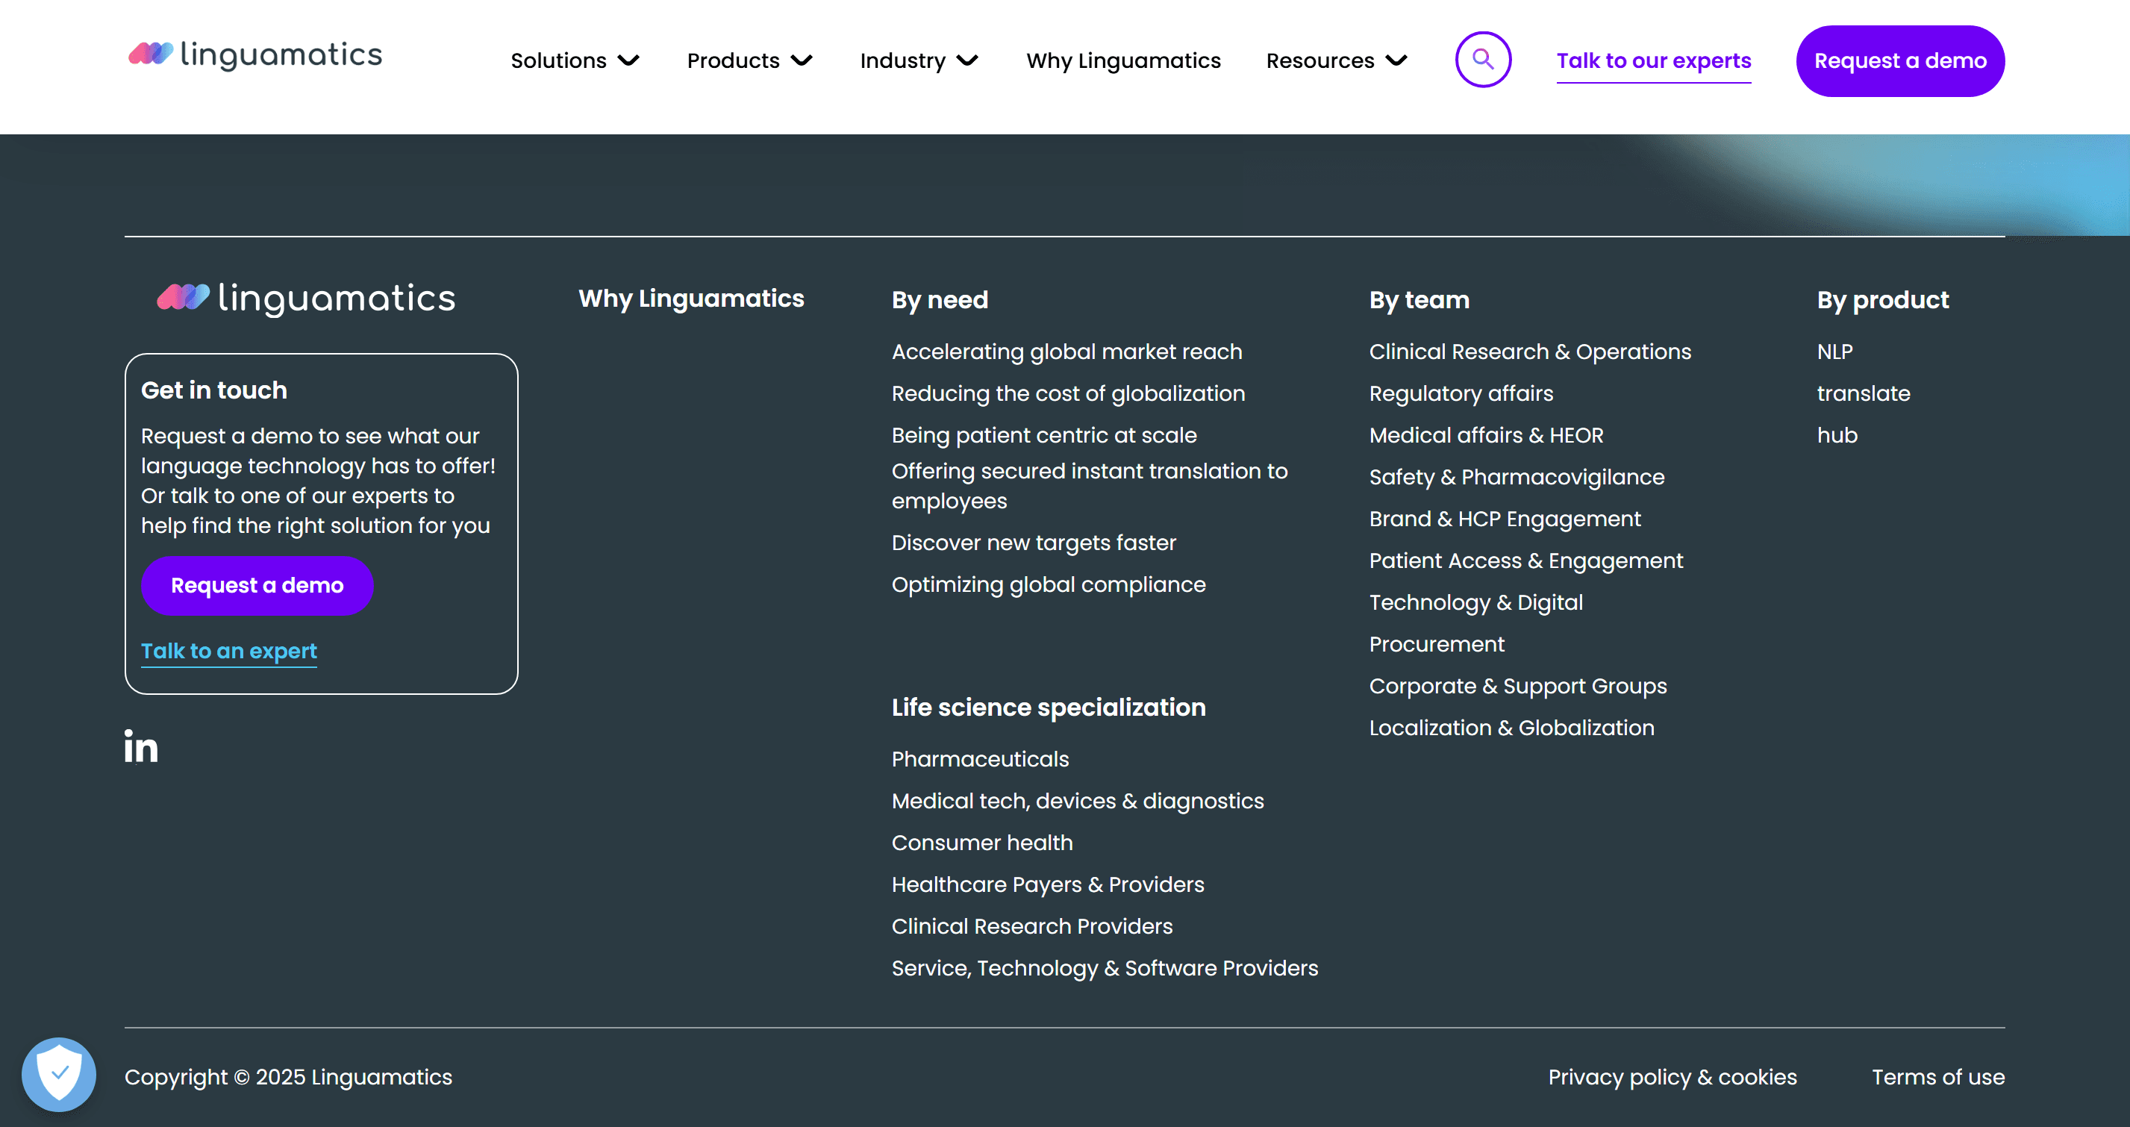
Task: Go to Pharmaceuticals specialization link
Action: [980, 759]
